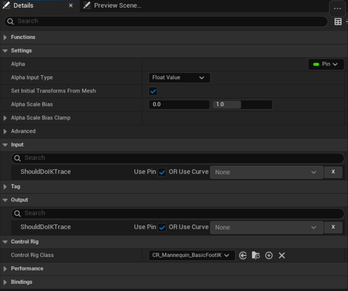Close the Details tab
Image resolution: width=348 pixels, height=291 pixels.
tap(71, 5)
